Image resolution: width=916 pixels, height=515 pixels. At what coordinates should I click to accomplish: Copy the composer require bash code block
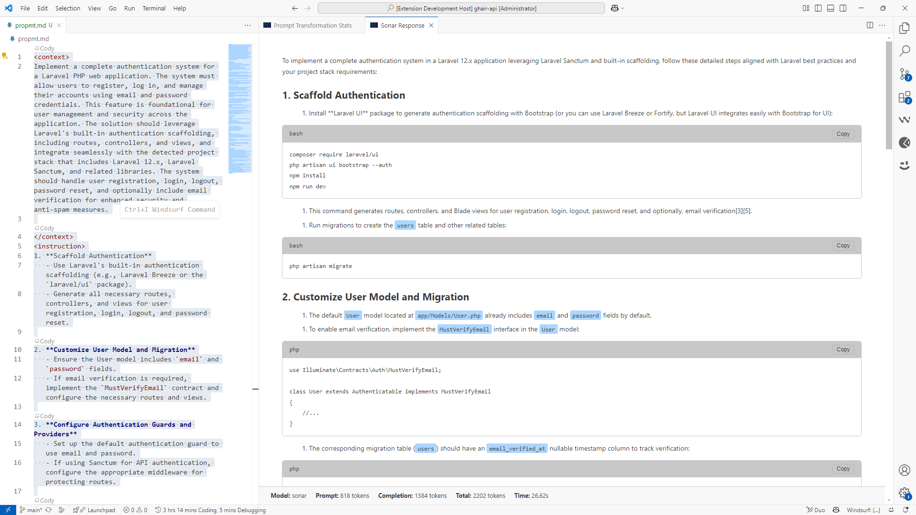(843, 134)
